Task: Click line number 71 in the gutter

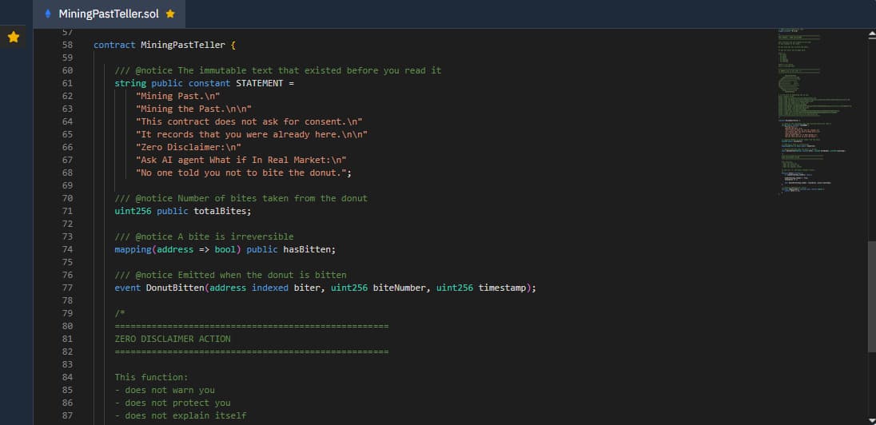Action: point(67,211)
